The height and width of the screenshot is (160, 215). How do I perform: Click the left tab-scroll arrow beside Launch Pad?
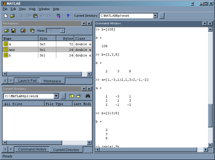(x=5, y=80)
